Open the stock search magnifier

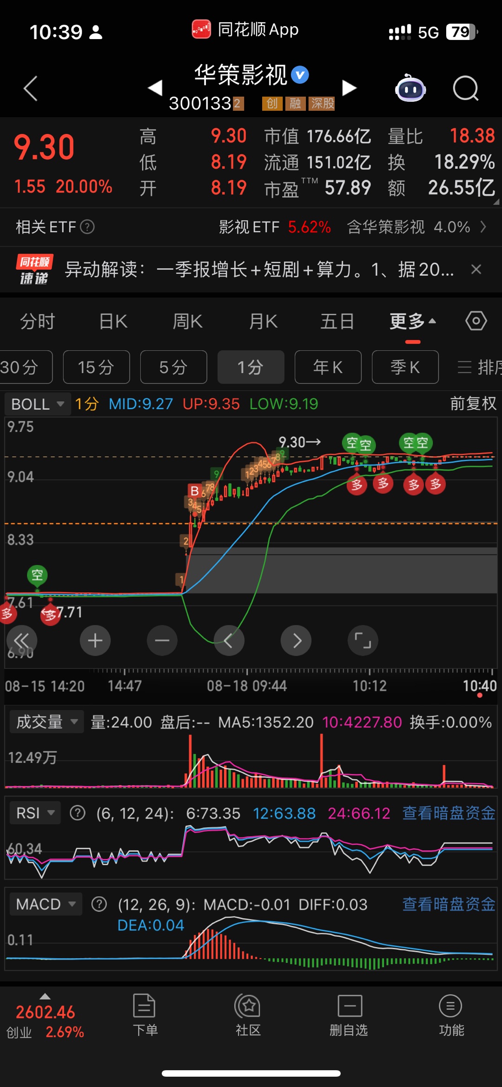pyautogui.click(x=466, y=88)
